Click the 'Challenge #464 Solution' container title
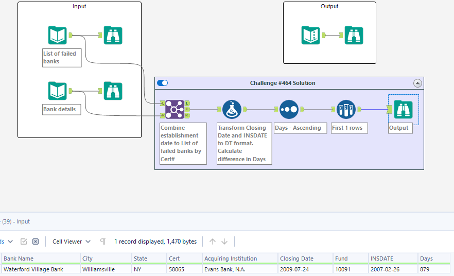454x276 pixels. (x=283, y=83)
